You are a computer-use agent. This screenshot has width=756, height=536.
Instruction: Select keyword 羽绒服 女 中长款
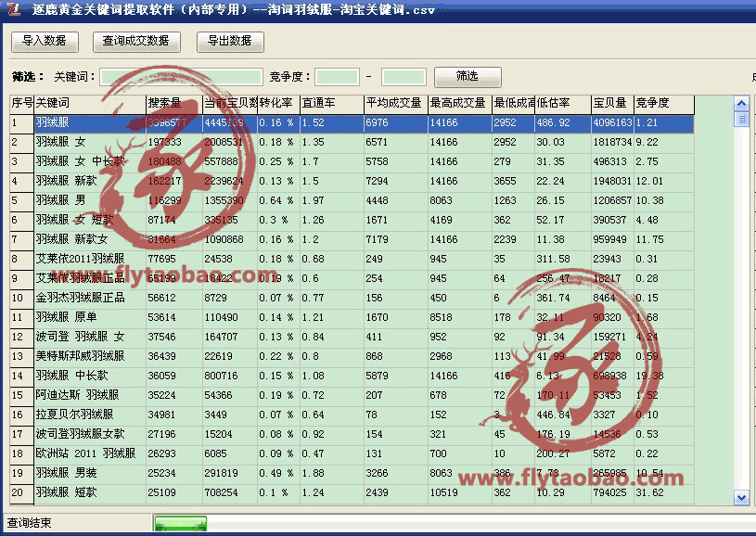tap(80, 161)
